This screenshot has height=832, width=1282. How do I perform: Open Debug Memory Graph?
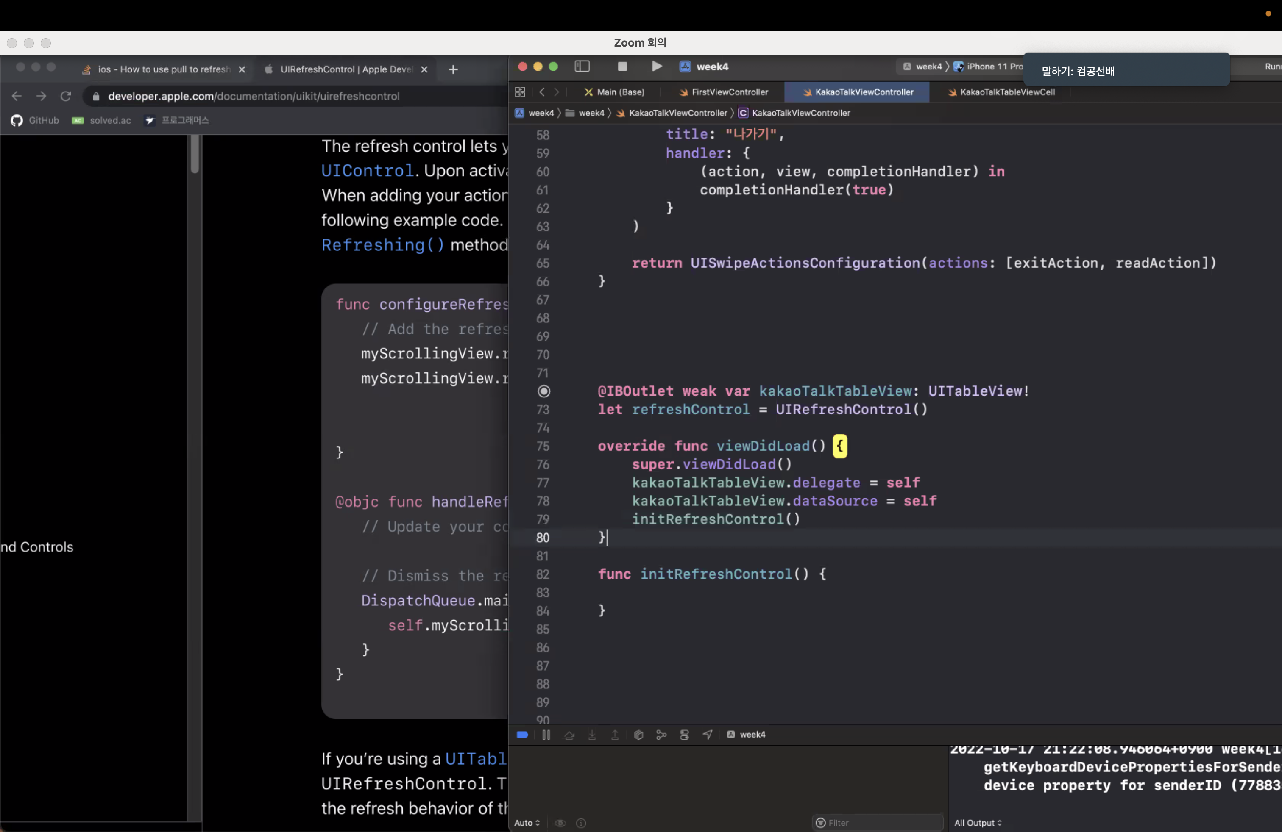[661, 735]
